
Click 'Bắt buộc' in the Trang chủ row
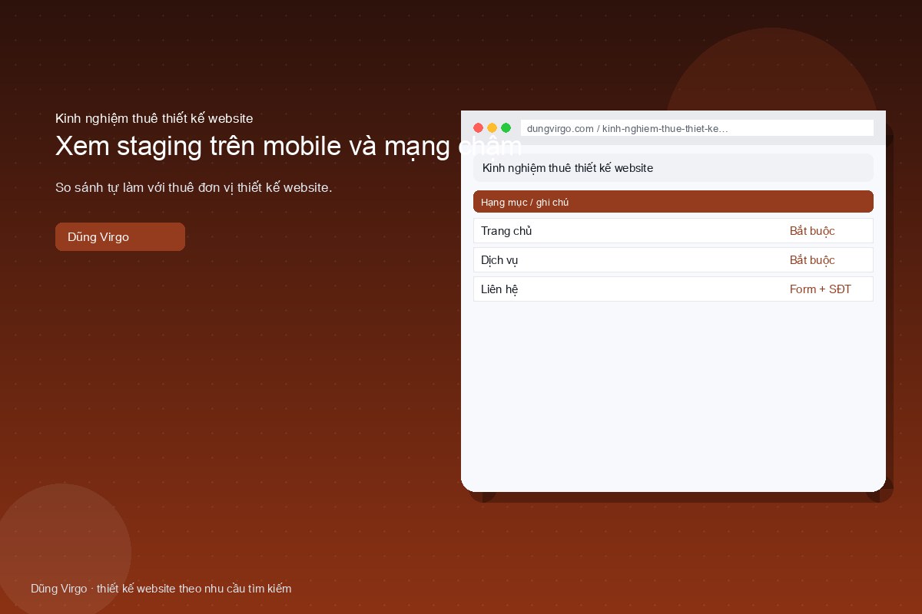[812, 231]
